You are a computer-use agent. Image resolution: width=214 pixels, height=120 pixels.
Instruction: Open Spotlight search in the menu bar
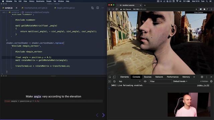[207, 1]
